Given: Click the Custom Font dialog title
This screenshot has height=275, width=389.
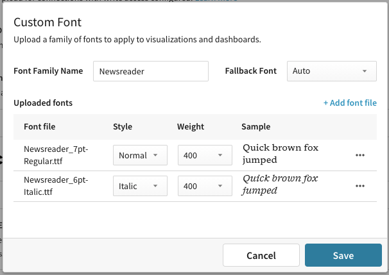Looking at the screenshot, I should pos(48,22).
